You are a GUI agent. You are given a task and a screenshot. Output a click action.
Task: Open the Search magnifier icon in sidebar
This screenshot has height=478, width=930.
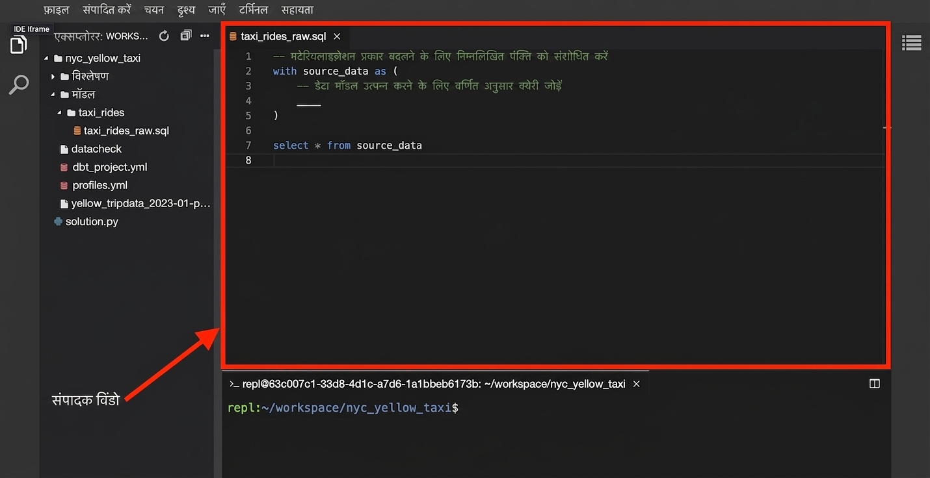click(x=19, y=84)
